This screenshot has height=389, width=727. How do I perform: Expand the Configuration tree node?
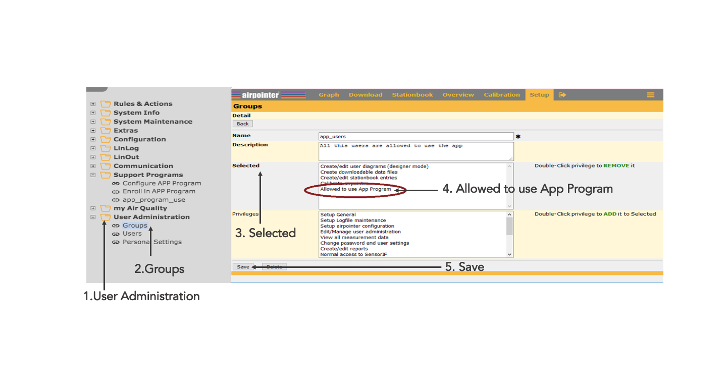[x=93, y=139]
